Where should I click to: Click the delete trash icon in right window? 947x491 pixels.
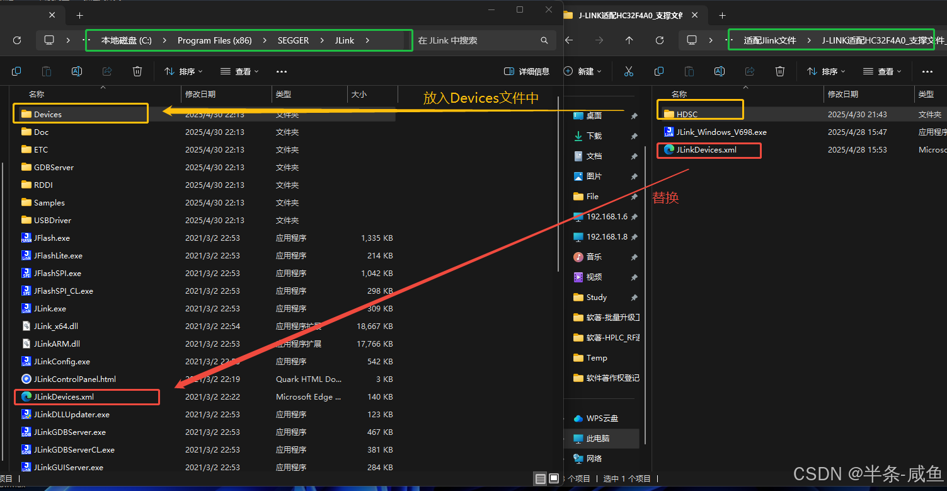click(x=780, y=71)
